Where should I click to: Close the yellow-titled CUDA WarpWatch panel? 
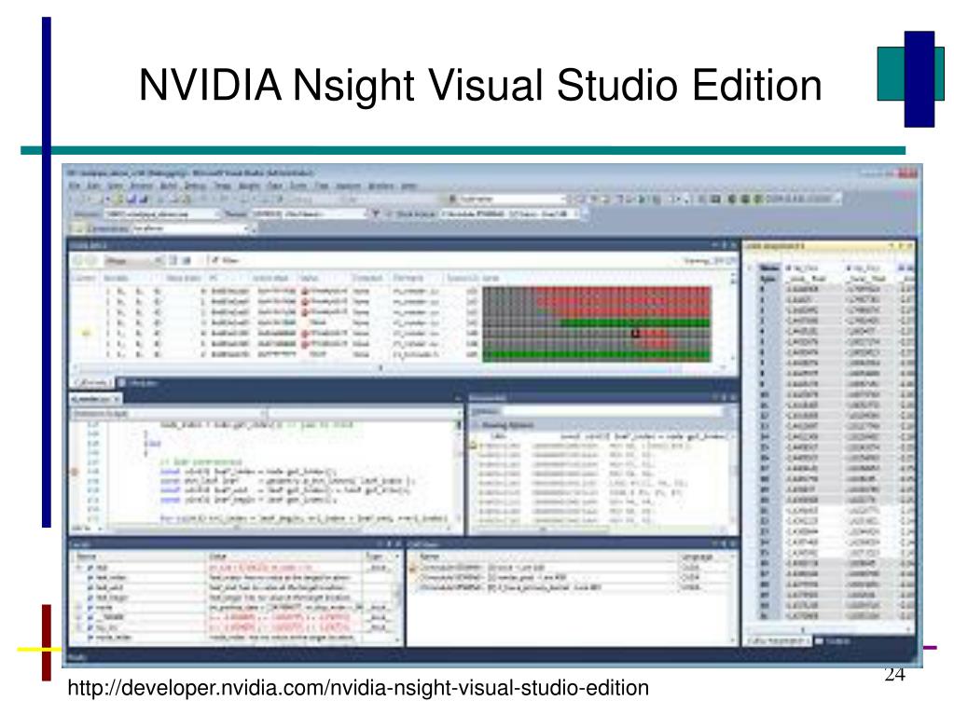coord(910,245)
